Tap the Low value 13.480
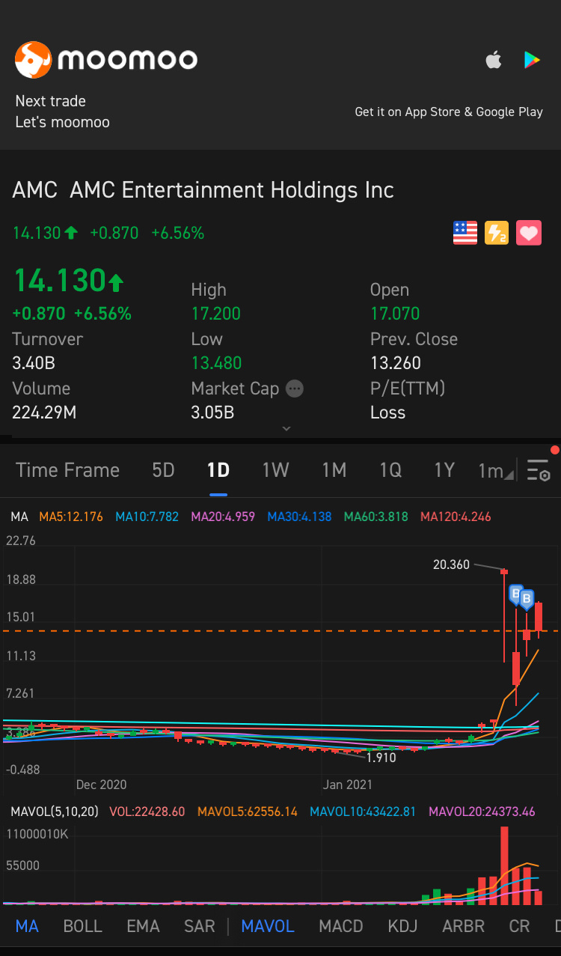Viewport: 561px width, 956px height. [x=216, y=363]
